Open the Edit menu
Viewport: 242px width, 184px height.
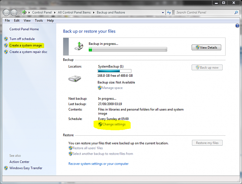[x=17, y=21]
